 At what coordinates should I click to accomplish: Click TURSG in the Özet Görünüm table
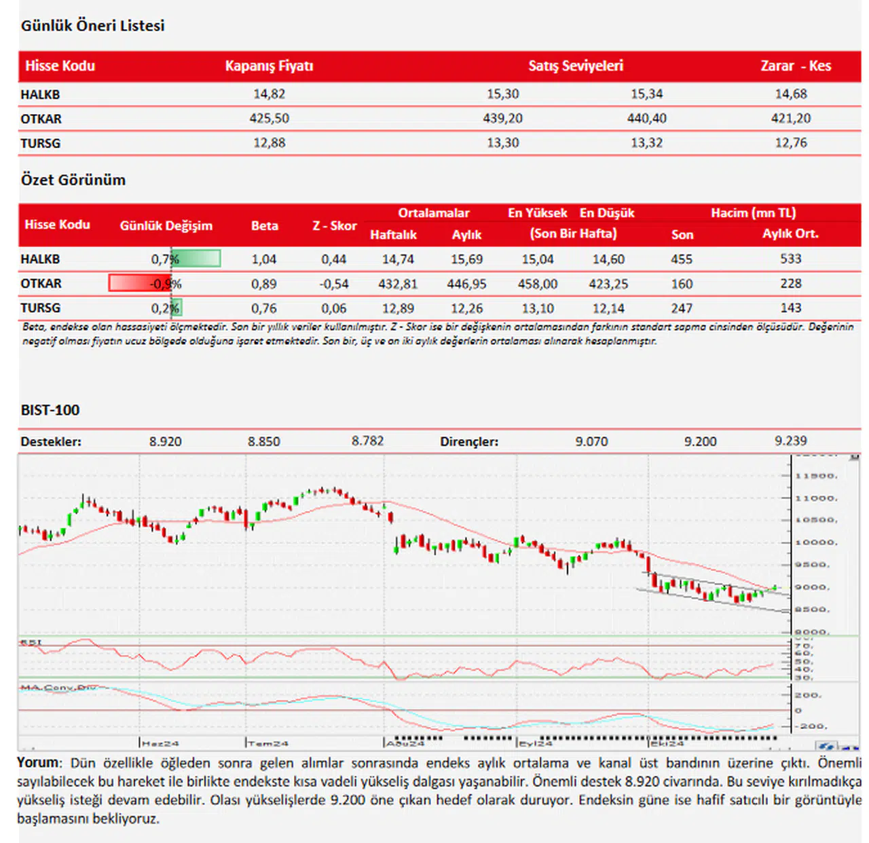[40, 307]
